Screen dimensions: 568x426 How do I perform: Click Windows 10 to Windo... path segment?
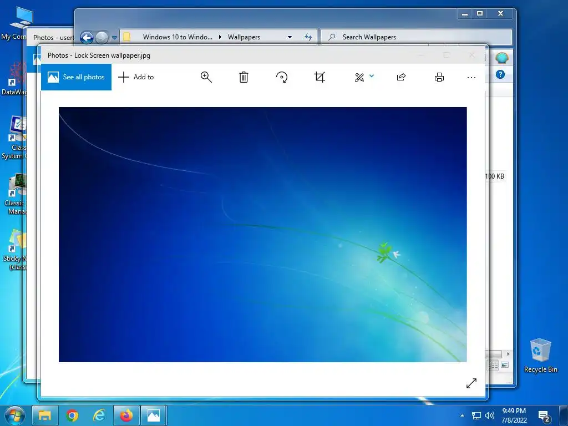tap(177, 37)
